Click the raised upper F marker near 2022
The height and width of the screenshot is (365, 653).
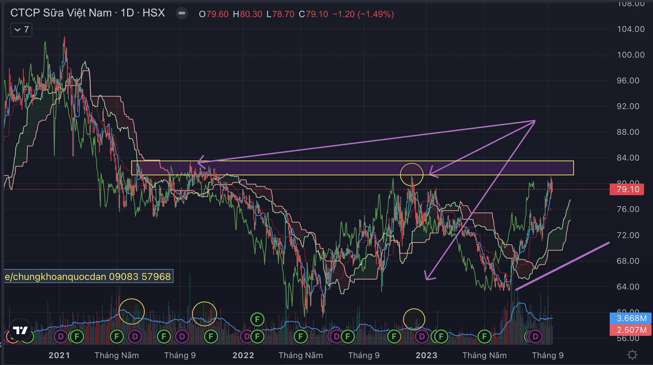257,320
